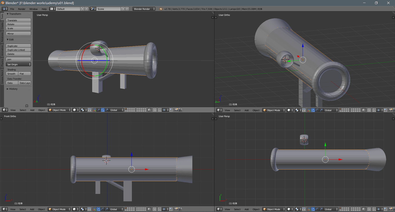The width and height of the screenshot is (395, 212).
Task: Select rotate manipulator in User Ortho viewport header
Action: point(317,110)
